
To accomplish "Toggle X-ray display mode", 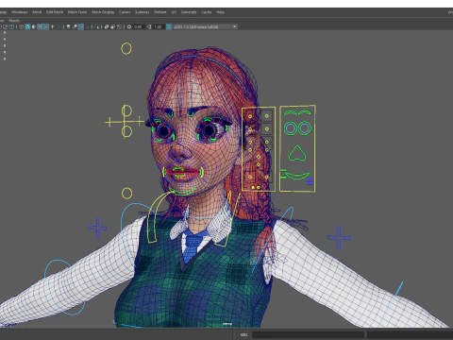I will (x=107, y=26).
